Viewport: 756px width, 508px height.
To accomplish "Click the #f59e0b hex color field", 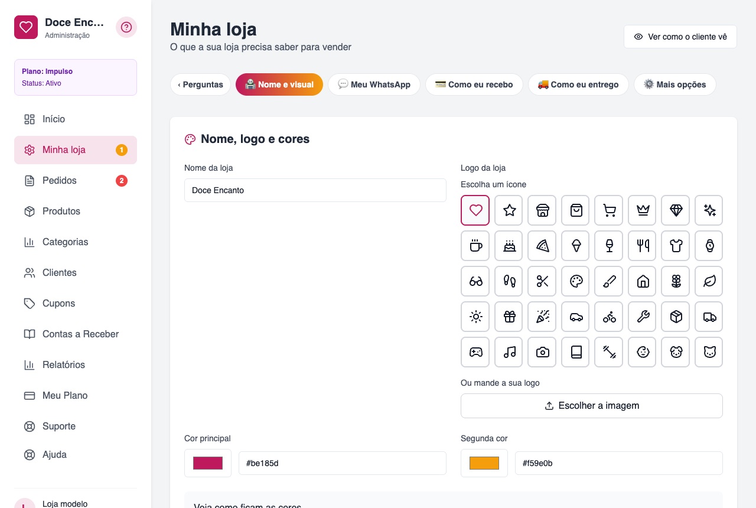I will (x=619, y=463).
